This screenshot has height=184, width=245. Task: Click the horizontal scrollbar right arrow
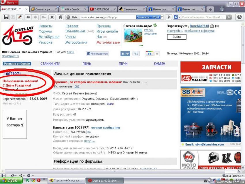[x=239, y=171]
